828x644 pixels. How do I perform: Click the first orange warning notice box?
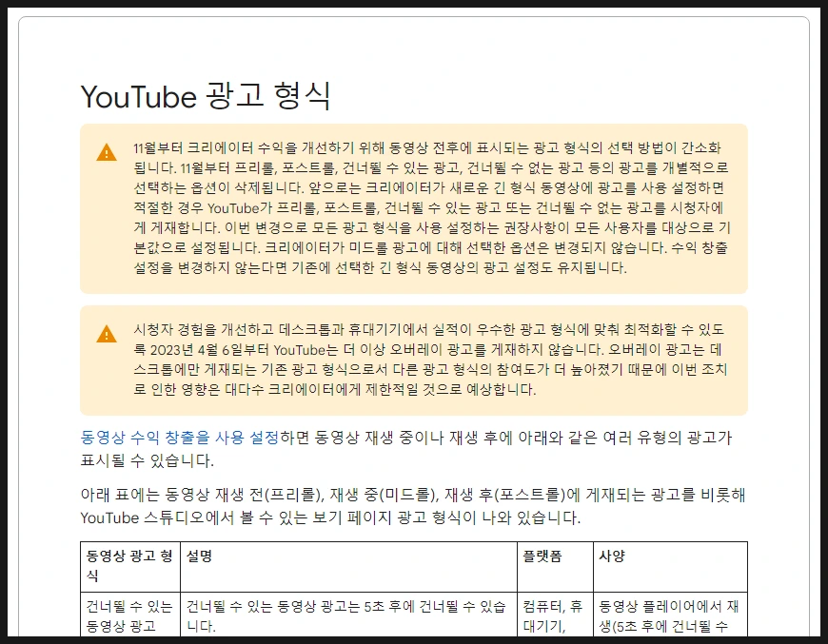[x=414, y=211]
